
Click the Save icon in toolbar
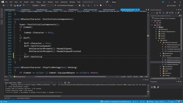click(17, 5)
